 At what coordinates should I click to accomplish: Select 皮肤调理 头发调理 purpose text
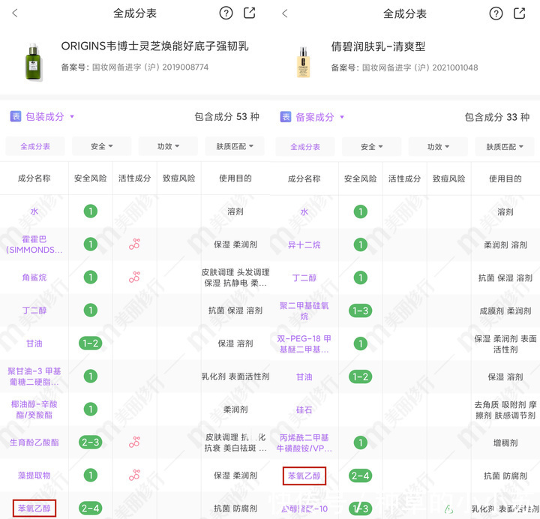tap(235, 277)
